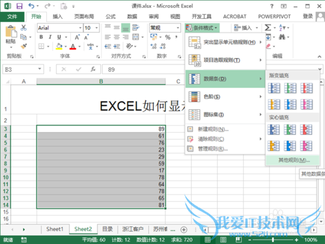The height and width of the screenshot is (244, 325).
Task: Toggle left align text
Action: (108, 37)
